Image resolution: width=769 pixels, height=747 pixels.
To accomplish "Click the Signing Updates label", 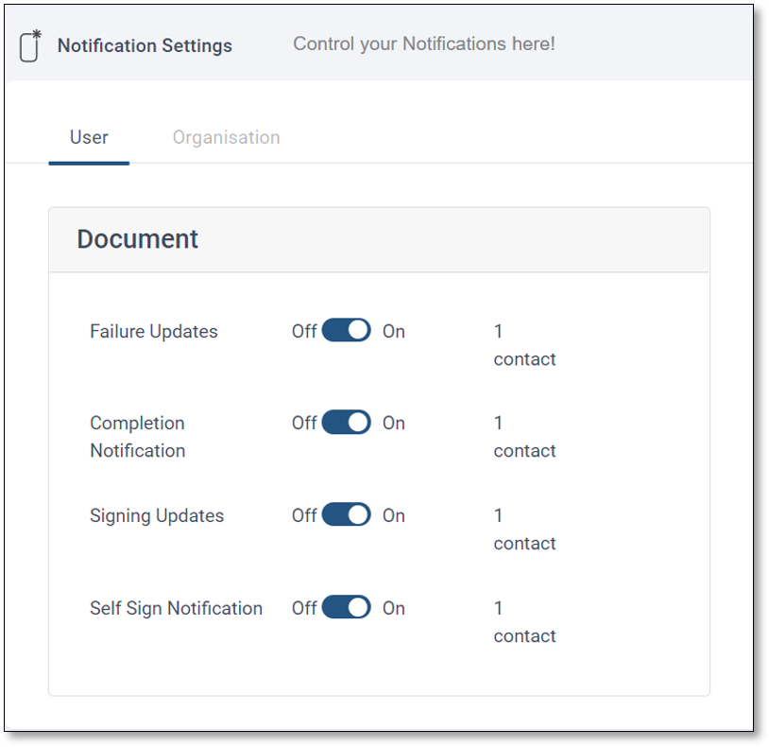I will (157, 516).
